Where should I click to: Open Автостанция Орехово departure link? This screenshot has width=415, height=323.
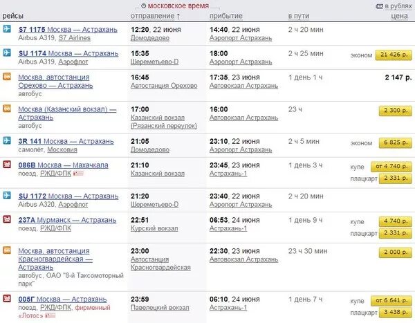pyautogui.click(x=164, y=86)
